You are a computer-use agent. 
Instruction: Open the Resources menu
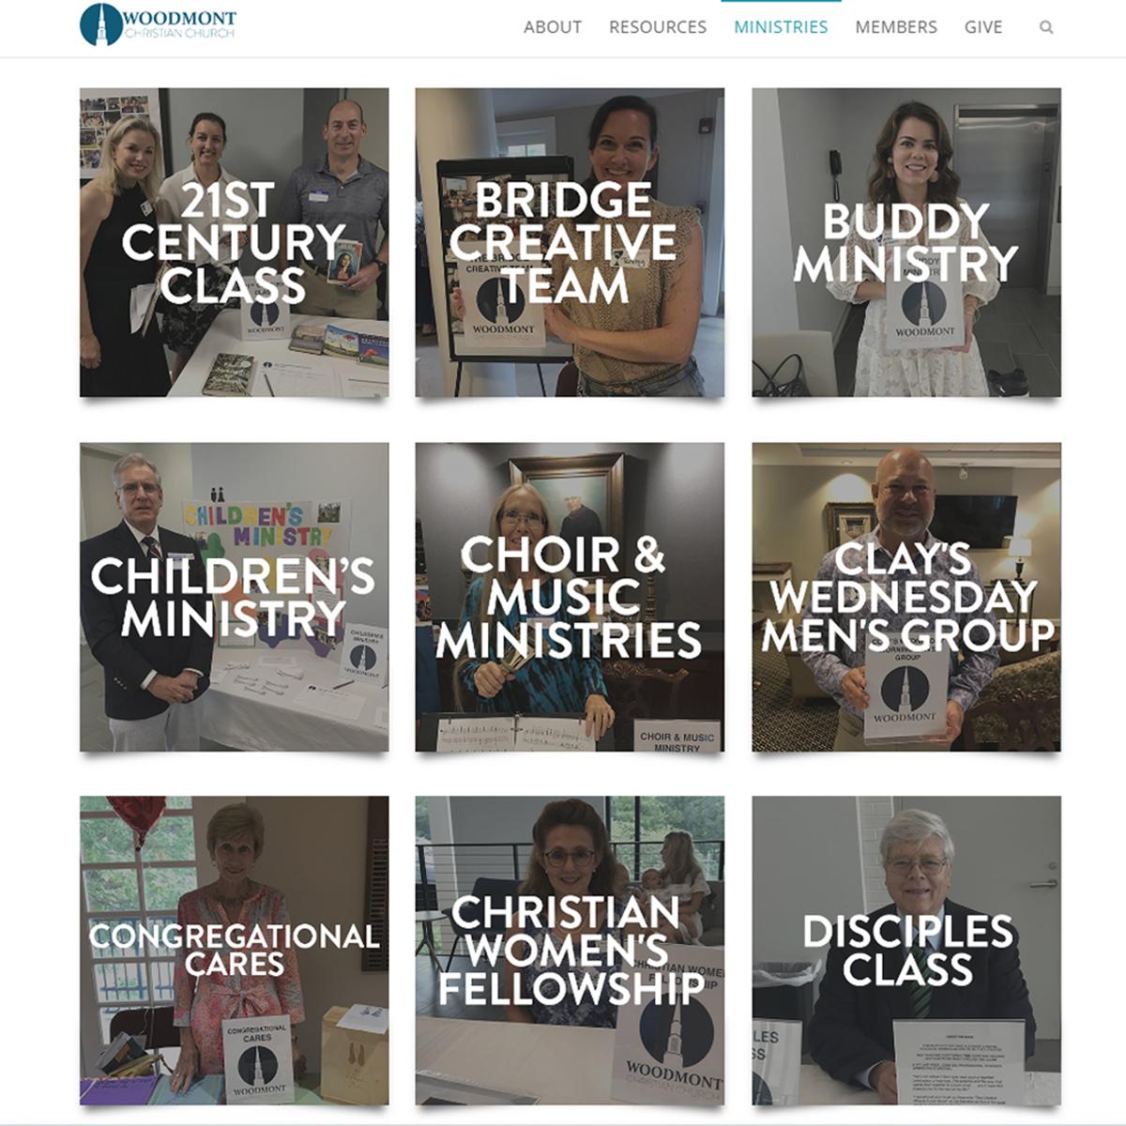tap(658, 27)
